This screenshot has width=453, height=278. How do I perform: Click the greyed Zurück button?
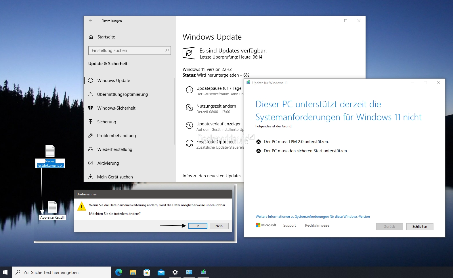point(389,227)
